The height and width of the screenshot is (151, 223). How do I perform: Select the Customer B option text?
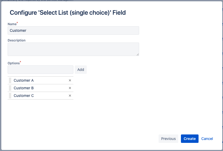click(x=24, y=88)
